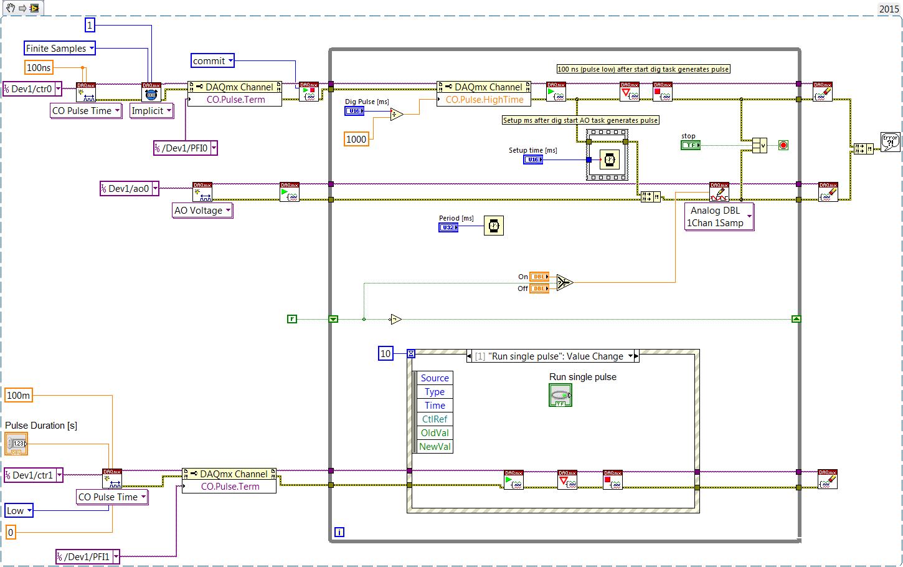Open the Dev1/ctr0 channel dropdown

tap(58, 88)
